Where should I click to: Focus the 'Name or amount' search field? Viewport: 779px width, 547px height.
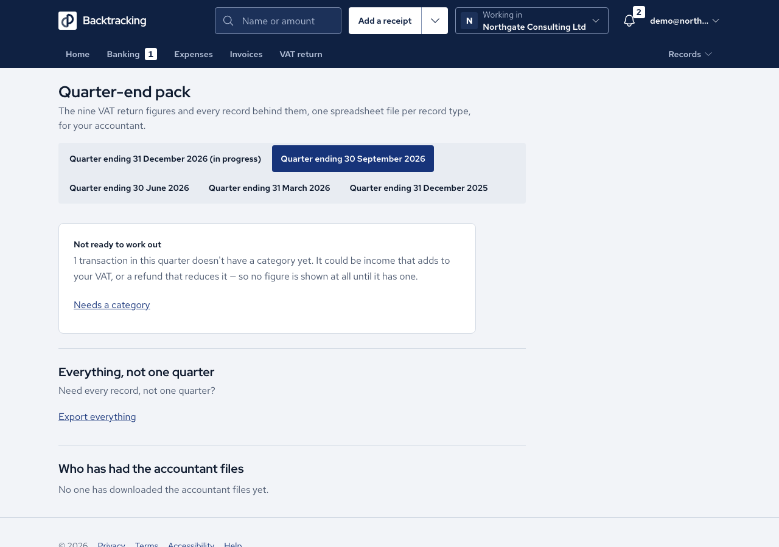278,21
